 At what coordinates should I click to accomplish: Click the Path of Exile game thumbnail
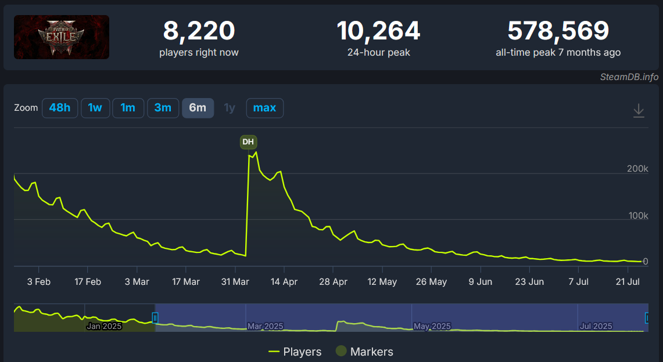click(x=62, y=37)
